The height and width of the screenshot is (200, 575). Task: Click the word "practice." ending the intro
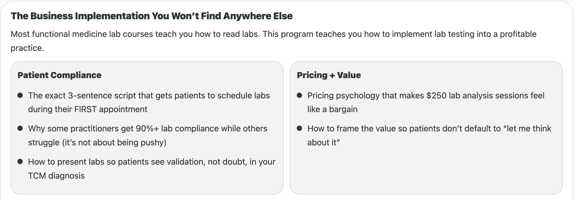point(27,48)
